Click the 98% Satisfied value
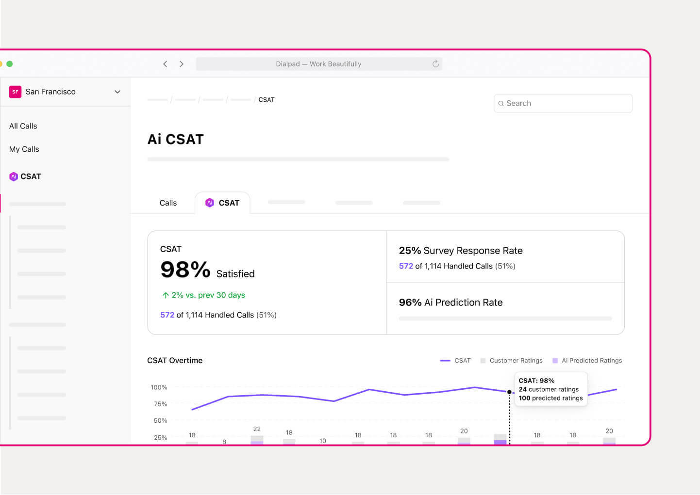Screen dimensions: 700x495 coord(207,270)
